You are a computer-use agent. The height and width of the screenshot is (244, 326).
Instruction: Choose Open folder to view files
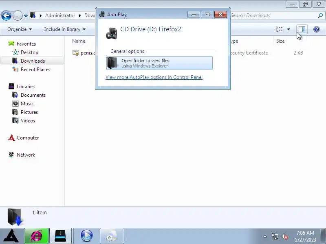(x=159, y=63)
